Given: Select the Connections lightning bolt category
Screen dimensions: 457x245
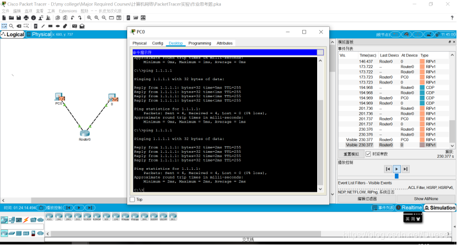Looking at the screenshot, I should pyautogui.click(x=26, y=220).
